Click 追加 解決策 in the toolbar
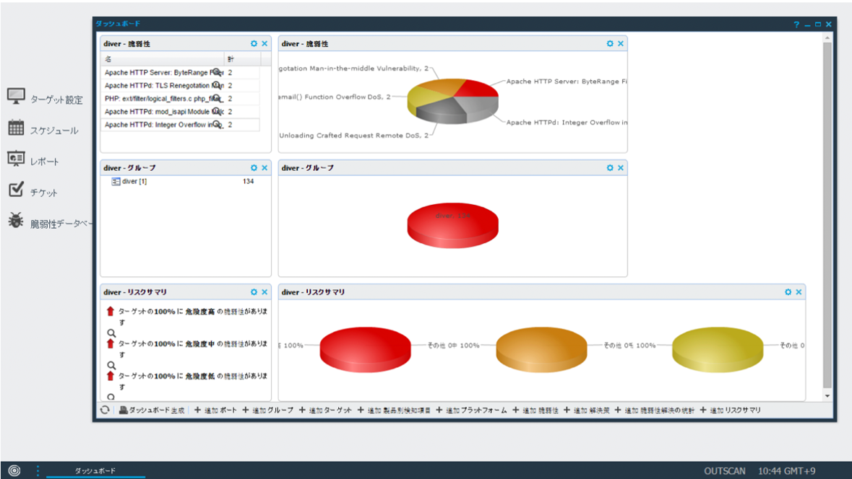The width and height of the screenshot is (852, 479). coord(587,410)
